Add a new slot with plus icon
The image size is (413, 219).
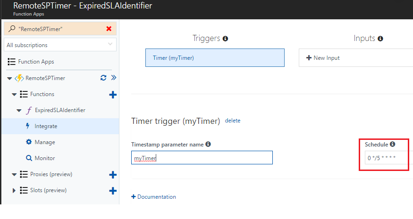pyautogui.click(x=113, y=191)
